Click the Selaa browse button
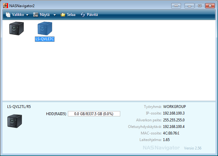 [68, 15]
